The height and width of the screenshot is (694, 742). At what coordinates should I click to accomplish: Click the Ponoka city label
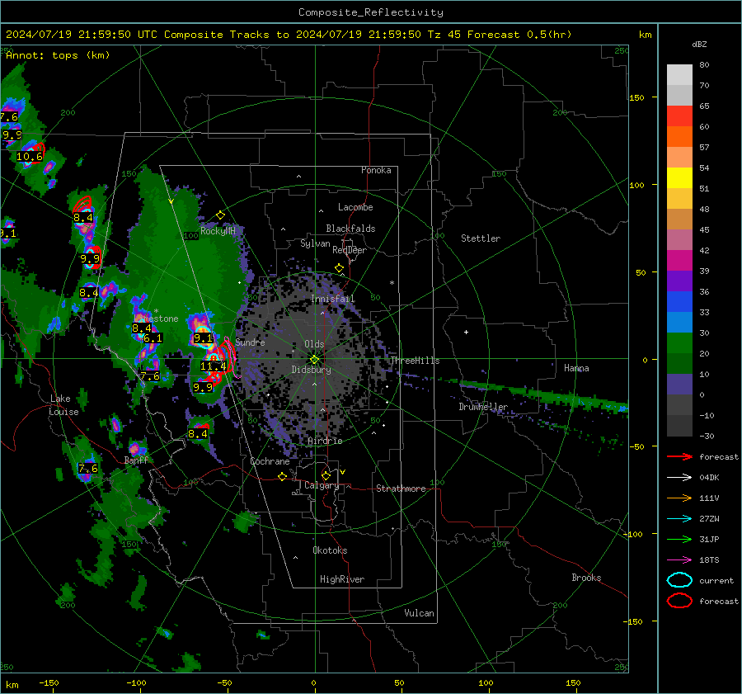(376, 170)
